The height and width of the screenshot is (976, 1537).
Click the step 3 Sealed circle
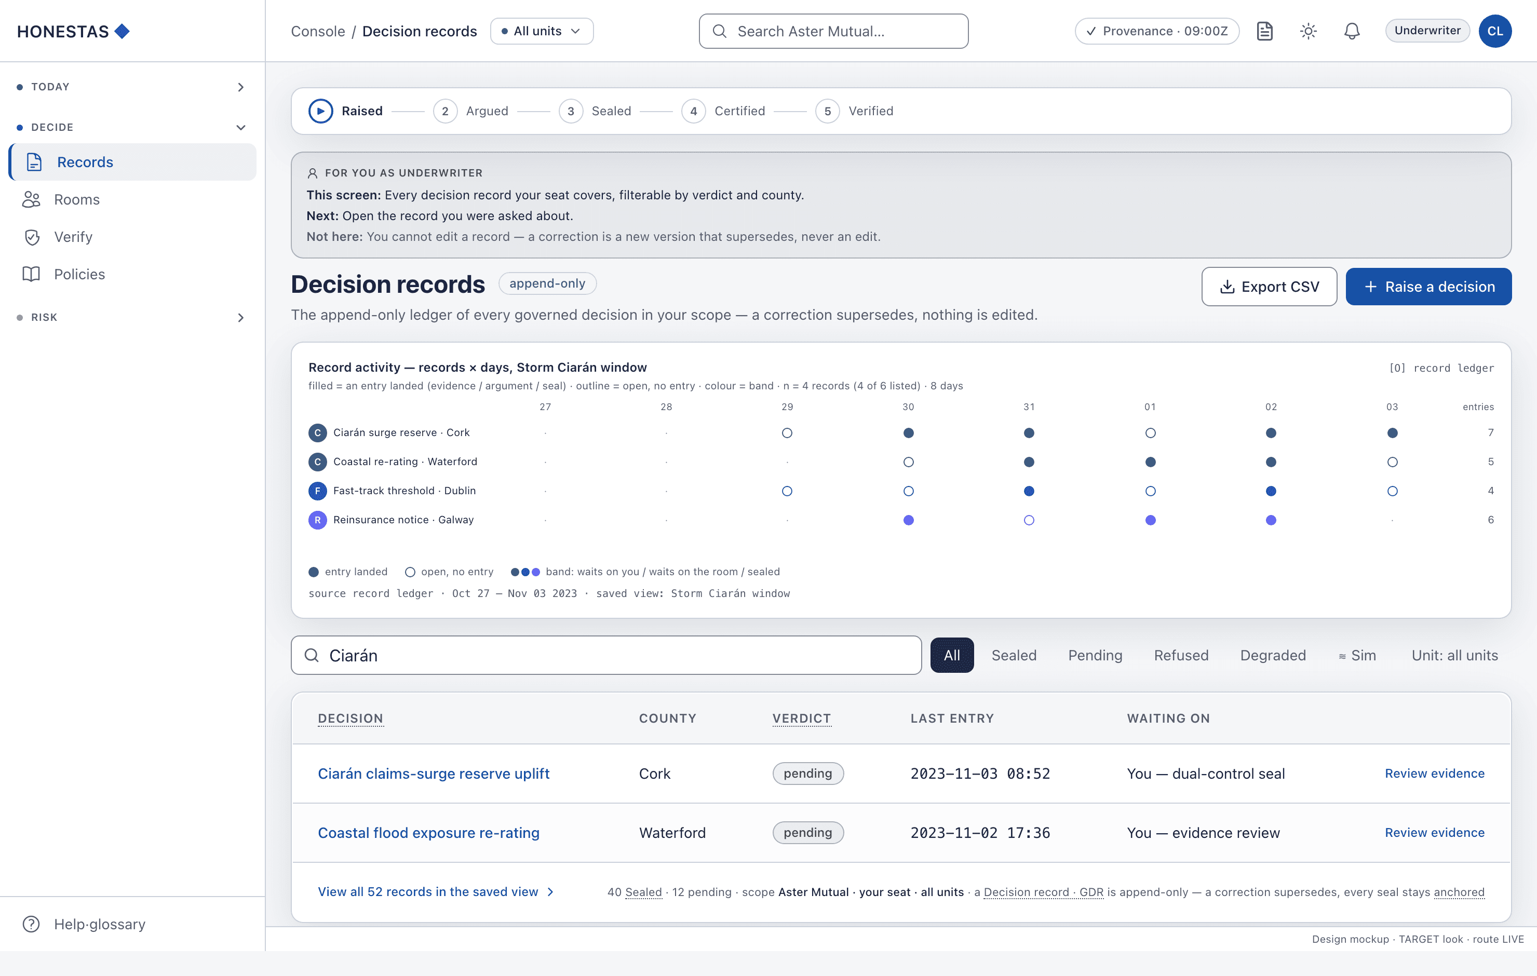click(x=571, y=111)
